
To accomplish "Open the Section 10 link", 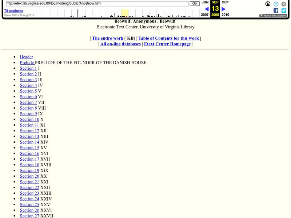I will (x=29, y=120).
